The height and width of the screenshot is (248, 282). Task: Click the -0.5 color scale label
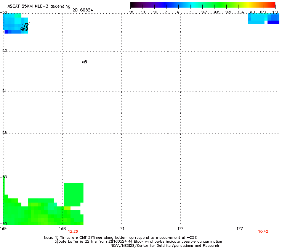pos(227,12)
